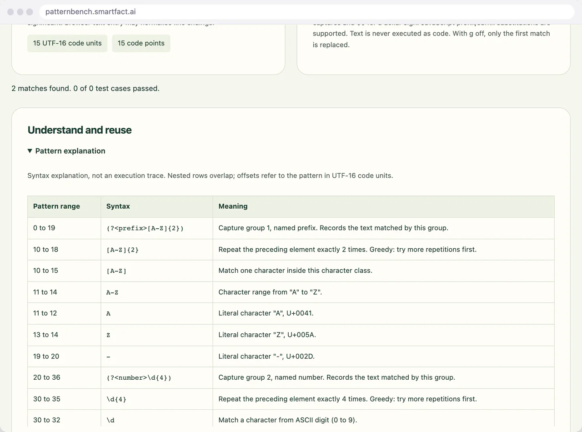Click the "Syntax explanation, not an execution trace" note

tap(210, 176)
